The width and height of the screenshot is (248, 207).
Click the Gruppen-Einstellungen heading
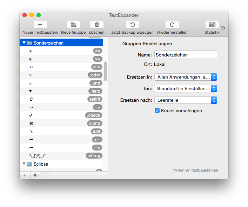pos(147,44)
